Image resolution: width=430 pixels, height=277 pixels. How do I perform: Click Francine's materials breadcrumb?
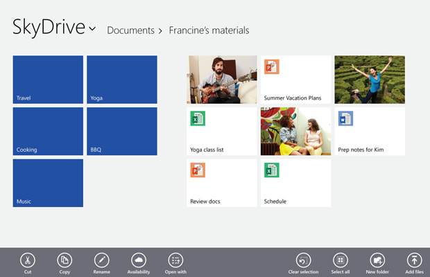(x=209, y=30)
